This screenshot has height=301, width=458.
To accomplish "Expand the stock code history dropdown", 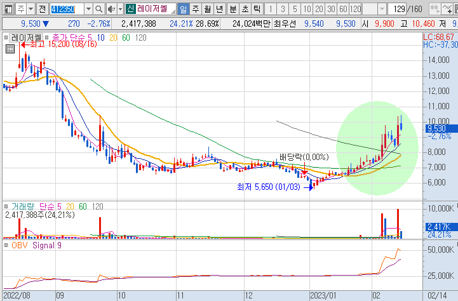I will [88, 10].
